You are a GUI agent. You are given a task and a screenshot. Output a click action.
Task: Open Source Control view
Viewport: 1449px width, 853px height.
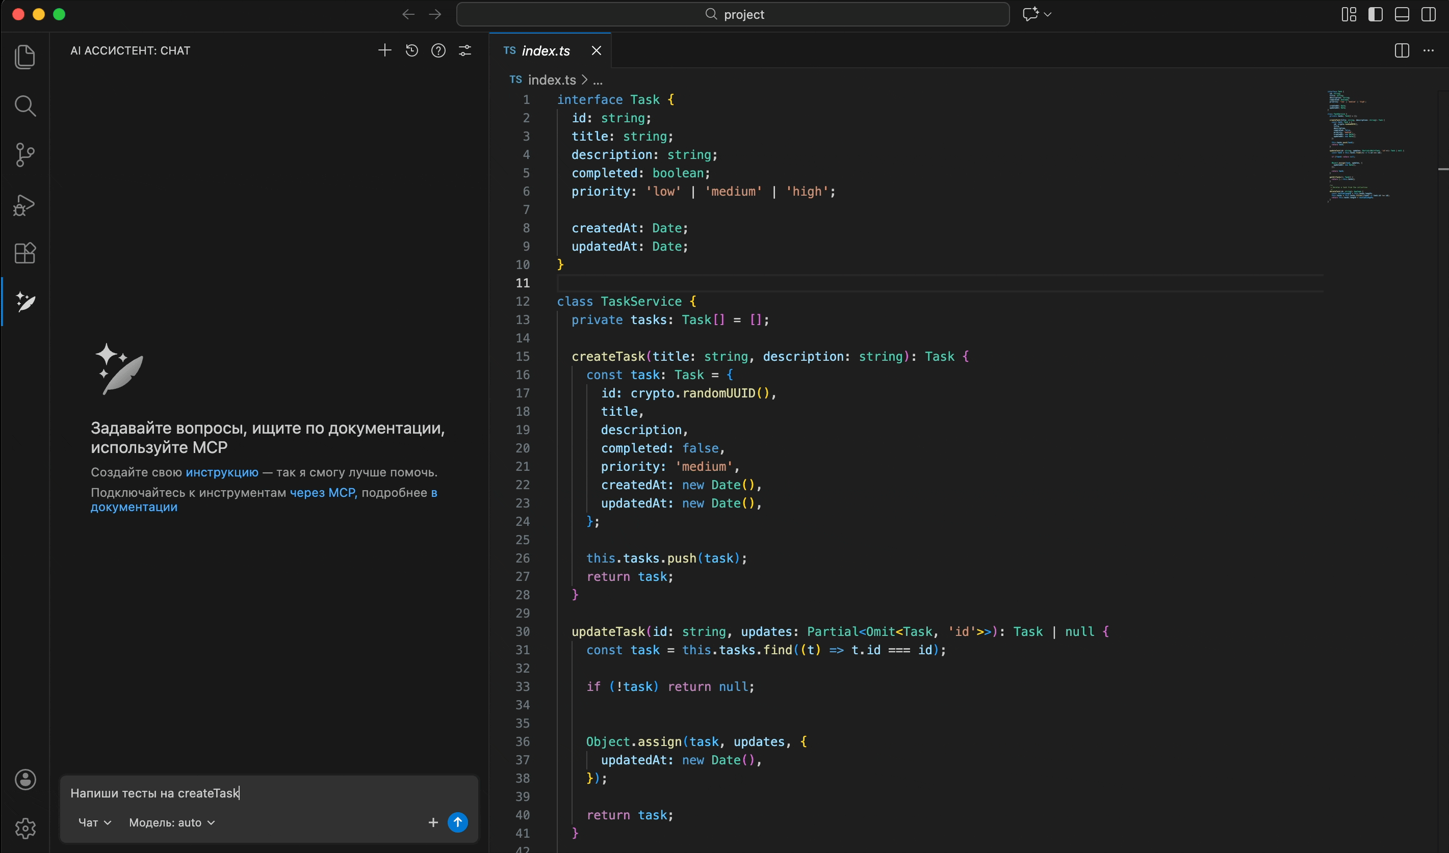click(24, 154)
